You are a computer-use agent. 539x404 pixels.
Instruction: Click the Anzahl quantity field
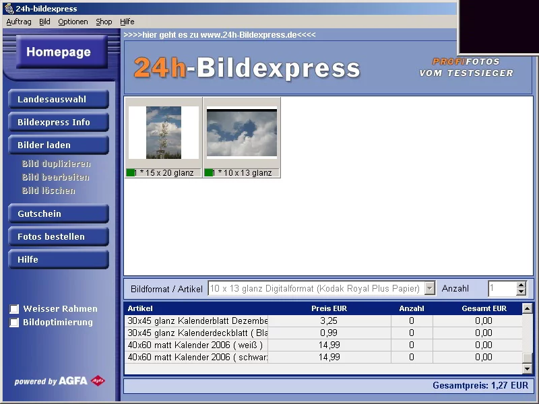point(502,289)
